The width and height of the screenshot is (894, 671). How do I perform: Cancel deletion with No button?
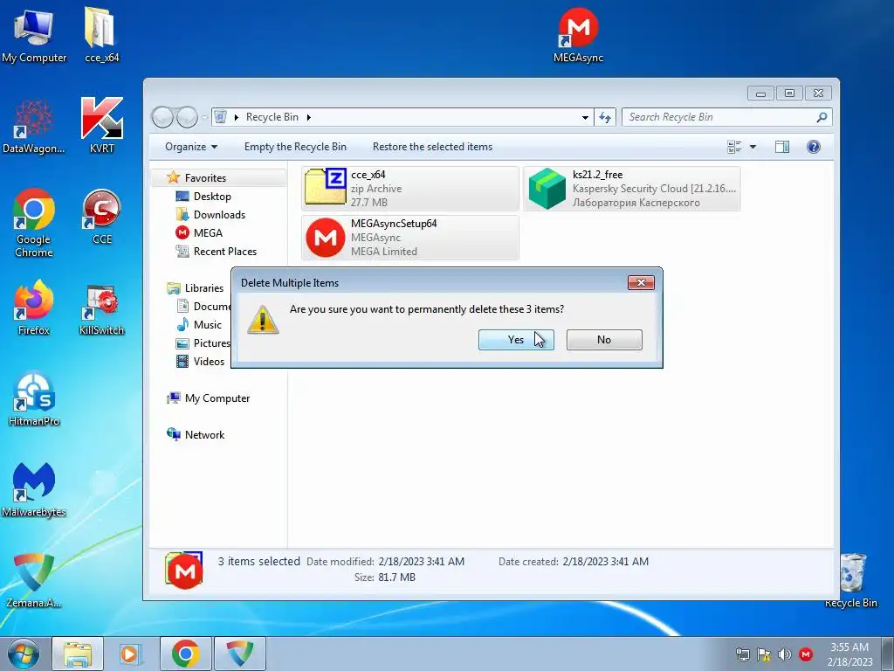tap(604, 340)
